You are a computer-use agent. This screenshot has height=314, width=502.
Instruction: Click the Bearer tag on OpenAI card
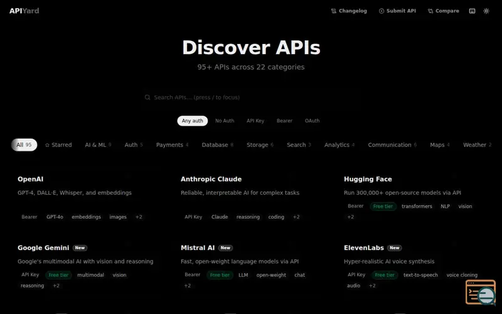pos(29,217)
